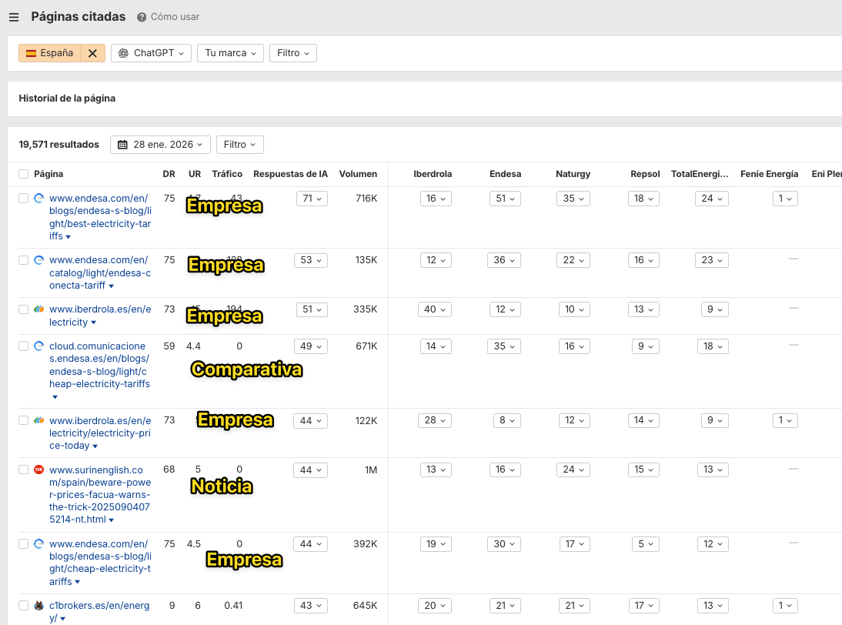Viewport: 842px width, 625px height.
Task: Click the calendar icon on date picker
Action: pos(122,145)
